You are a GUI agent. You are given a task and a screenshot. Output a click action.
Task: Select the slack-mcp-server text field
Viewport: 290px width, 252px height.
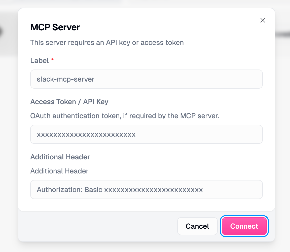tap(147, 79)
